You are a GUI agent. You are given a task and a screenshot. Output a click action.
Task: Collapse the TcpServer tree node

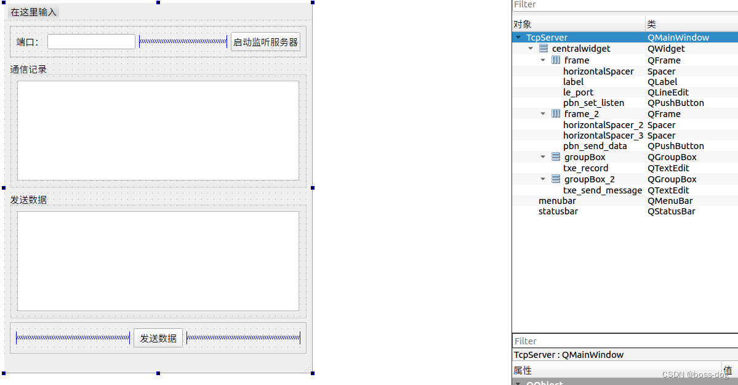[x=518, y=37]
